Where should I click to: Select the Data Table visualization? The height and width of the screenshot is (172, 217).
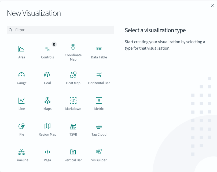tap(99, 52)
